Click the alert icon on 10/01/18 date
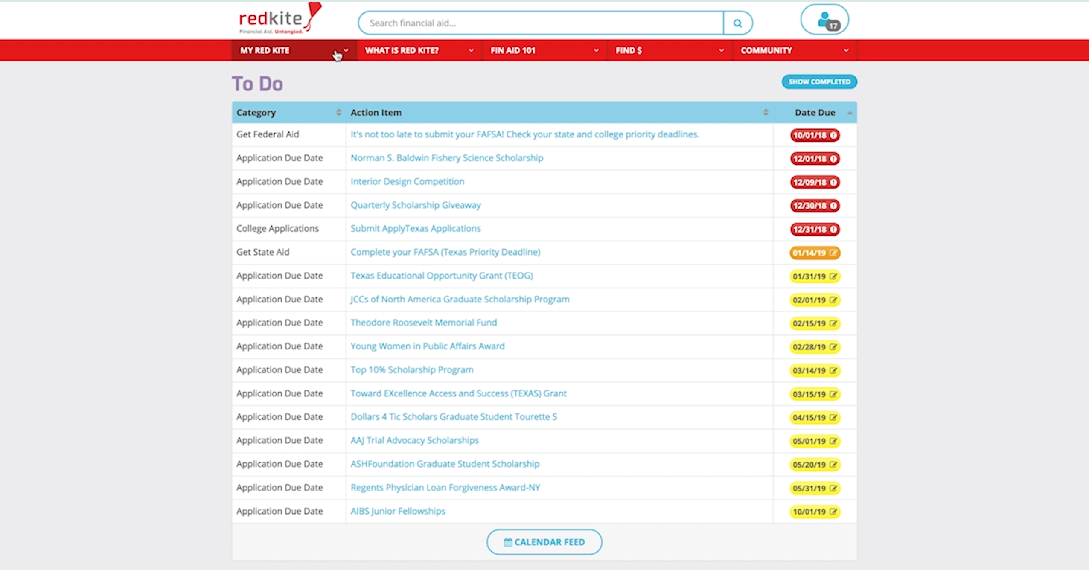Viewport: 1089px width, 570px height. pyautogui.click(x=833, y=135)
